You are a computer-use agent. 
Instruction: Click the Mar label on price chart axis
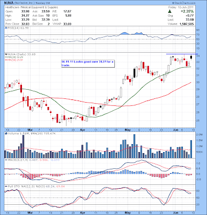tap(30, 130)
